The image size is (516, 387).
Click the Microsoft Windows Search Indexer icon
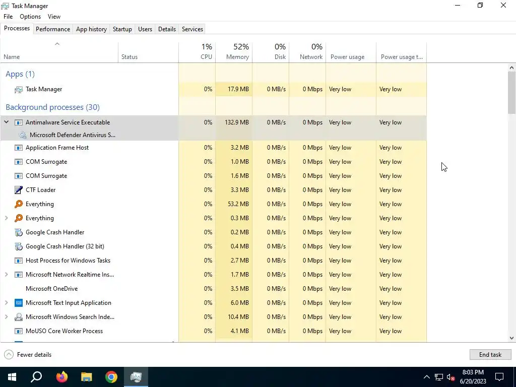[19, 317]
